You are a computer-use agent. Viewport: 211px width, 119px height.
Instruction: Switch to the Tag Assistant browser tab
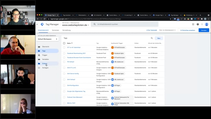coord(67,15)
